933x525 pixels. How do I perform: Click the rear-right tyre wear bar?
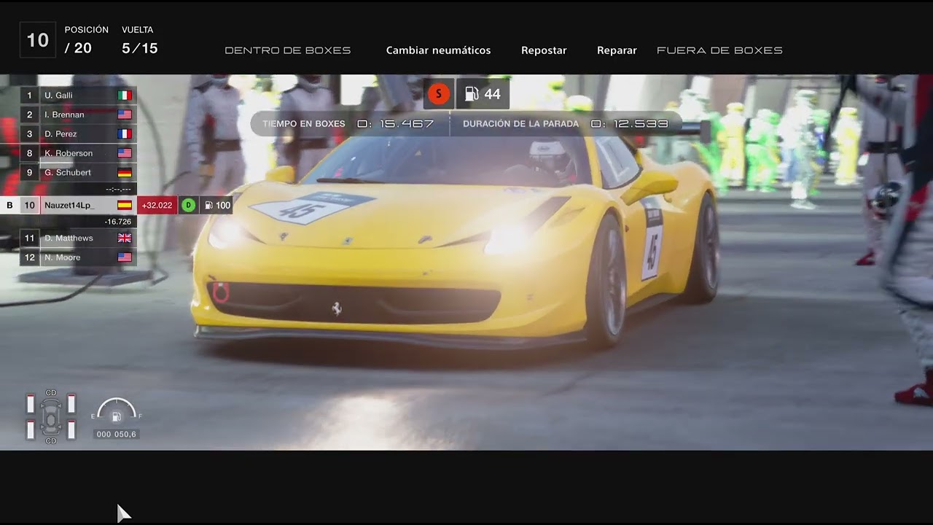(71, 430)
